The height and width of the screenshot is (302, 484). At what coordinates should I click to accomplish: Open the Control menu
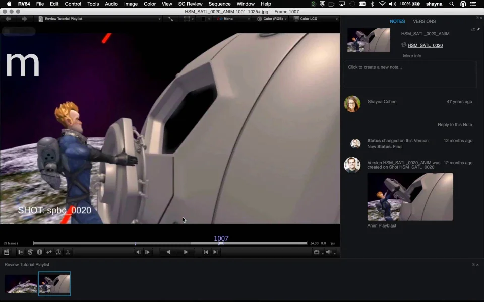(x=73, y=4)
